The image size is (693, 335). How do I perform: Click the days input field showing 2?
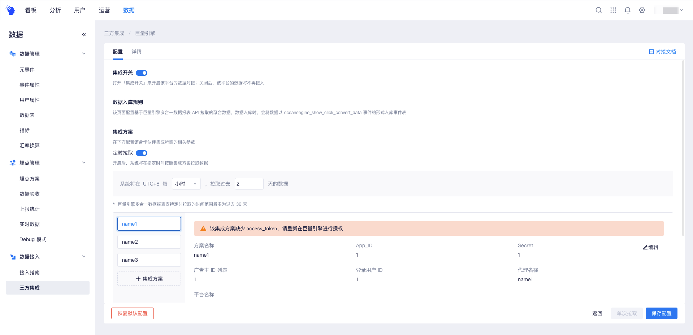coord(249,184)
